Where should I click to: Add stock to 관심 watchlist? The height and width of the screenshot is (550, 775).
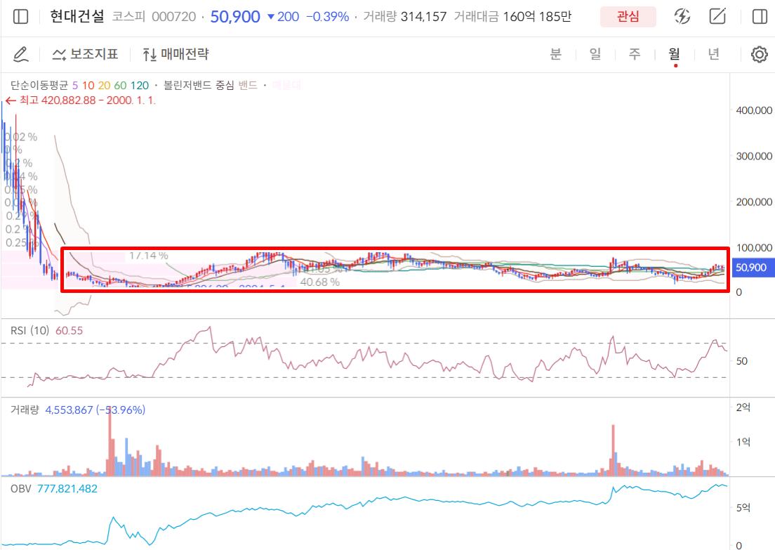pyautogui.click(x=628, y=17)
